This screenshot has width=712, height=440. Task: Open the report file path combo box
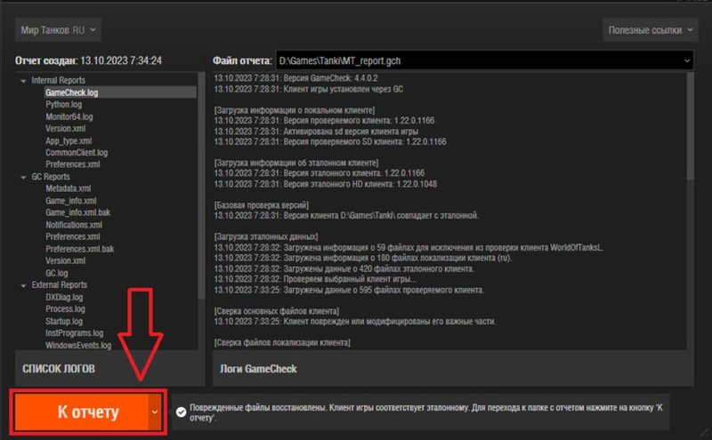click(483, 61)
